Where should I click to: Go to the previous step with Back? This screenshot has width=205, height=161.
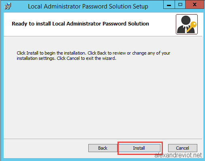pyautogui.click(x=103, y=148)
